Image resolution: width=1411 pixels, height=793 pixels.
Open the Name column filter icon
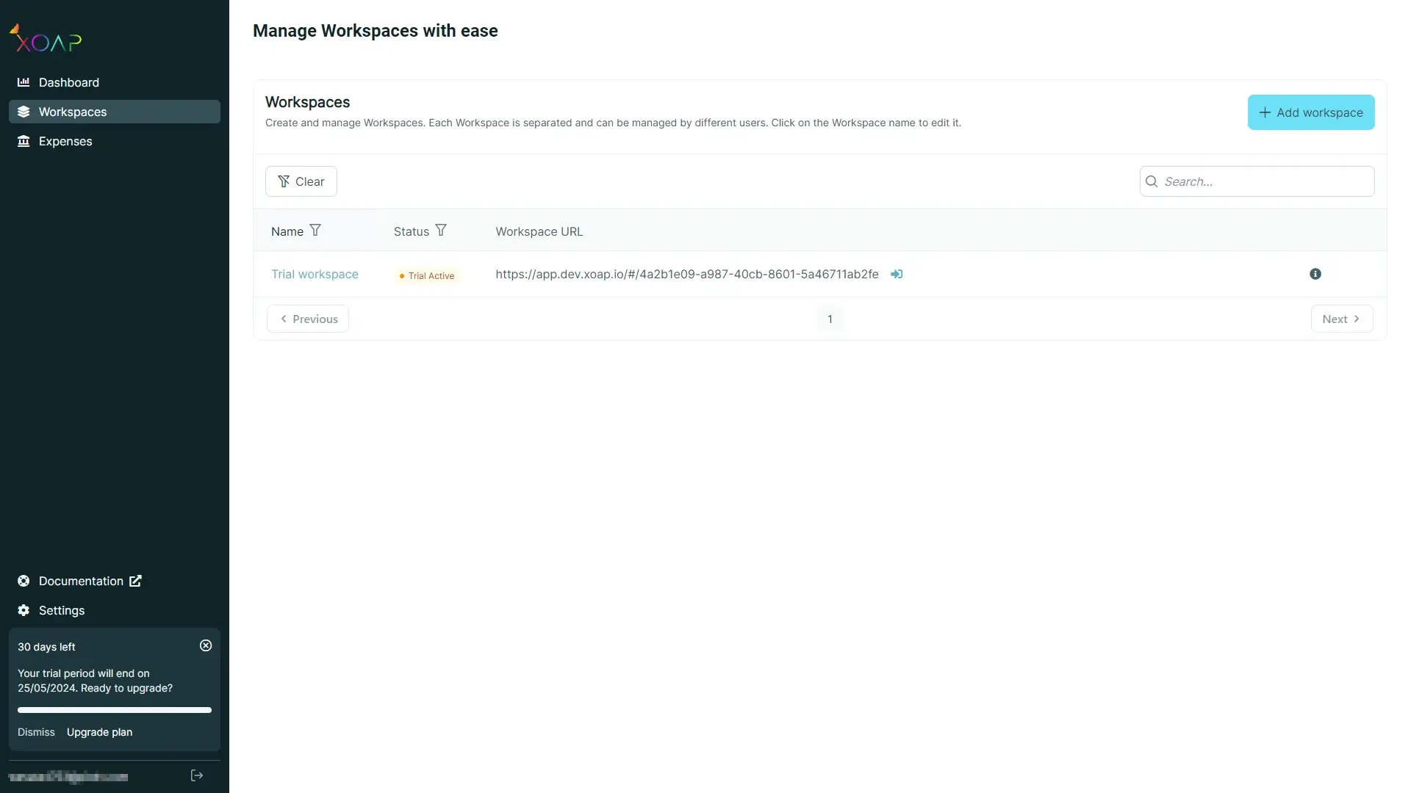coord(315,231)
